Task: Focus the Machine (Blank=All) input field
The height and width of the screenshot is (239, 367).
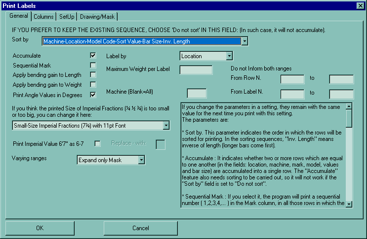Action: [x=197, y=93]
